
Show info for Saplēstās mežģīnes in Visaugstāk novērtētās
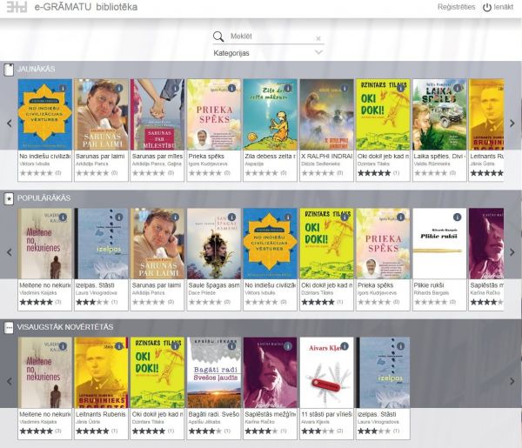point(288,346)
